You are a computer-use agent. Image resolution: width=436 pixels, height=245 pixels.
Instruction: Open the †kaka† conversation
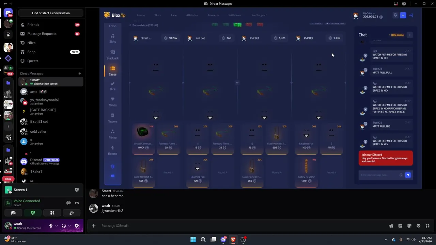[51, 171]
